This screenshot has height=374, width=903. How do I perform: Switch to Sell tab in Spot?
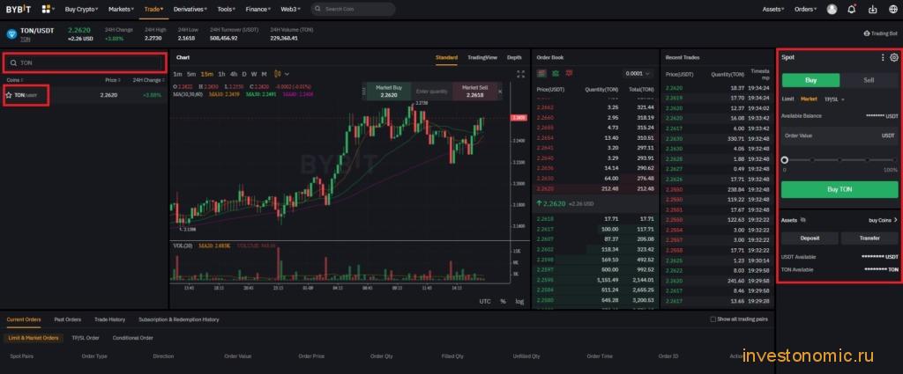[869, 80]
